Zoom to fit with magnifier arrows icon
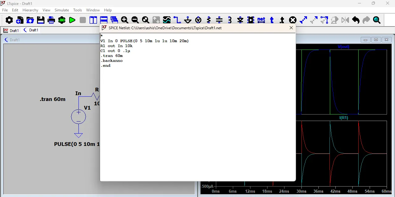The height and width of the screenshot is (197, 395). click(x=146, y=20)
